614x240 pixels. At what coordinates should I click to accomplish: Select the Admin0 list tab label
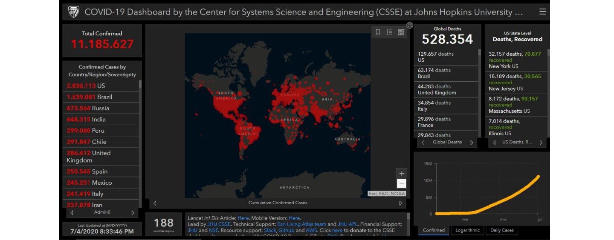click(x=102, y=212)
